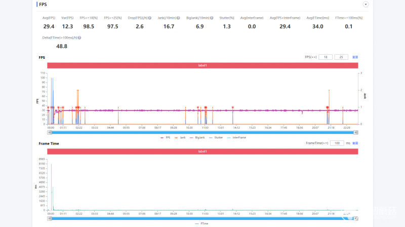Click the Avg(FPS) value 29.4
This screenshot has height=227, width=405.
49,27
